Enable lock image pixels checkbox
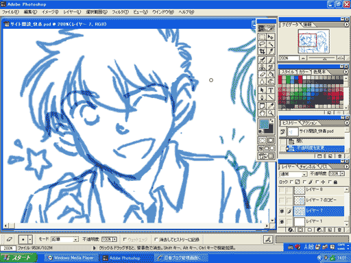The width and height of the screenshot is (351, 263). pyautogui.click(x=304, y=182)
